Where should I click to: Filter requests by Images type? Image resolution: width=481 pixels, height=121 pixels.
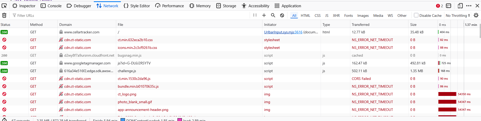(363, 16)
